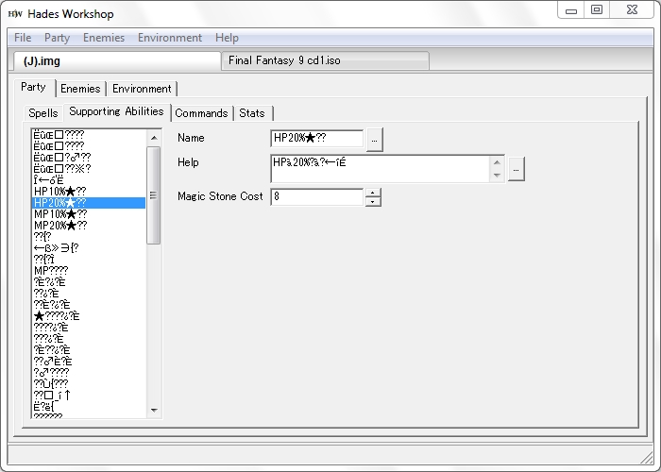Increase Magic Stone Cost with up arrow
This screenshot has height=472, width=661.
(372, 193)
